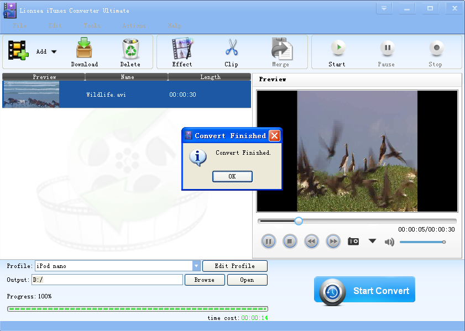Take a snapshot with camera icon
The height and width of the screenshot is (331, 465).
click(353, 241)
